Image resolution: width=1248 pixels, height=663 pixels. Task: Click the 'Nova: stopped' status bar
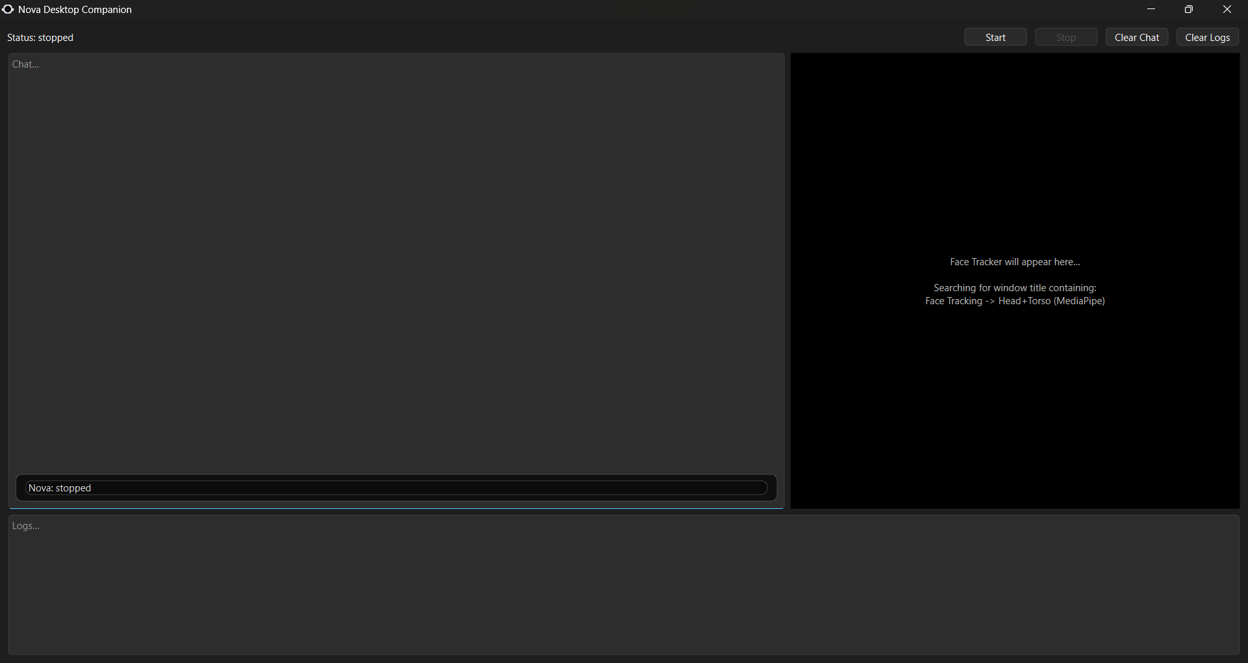396,488
